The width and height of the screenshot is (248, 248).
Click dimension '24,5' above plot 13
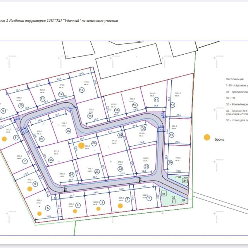81,73
